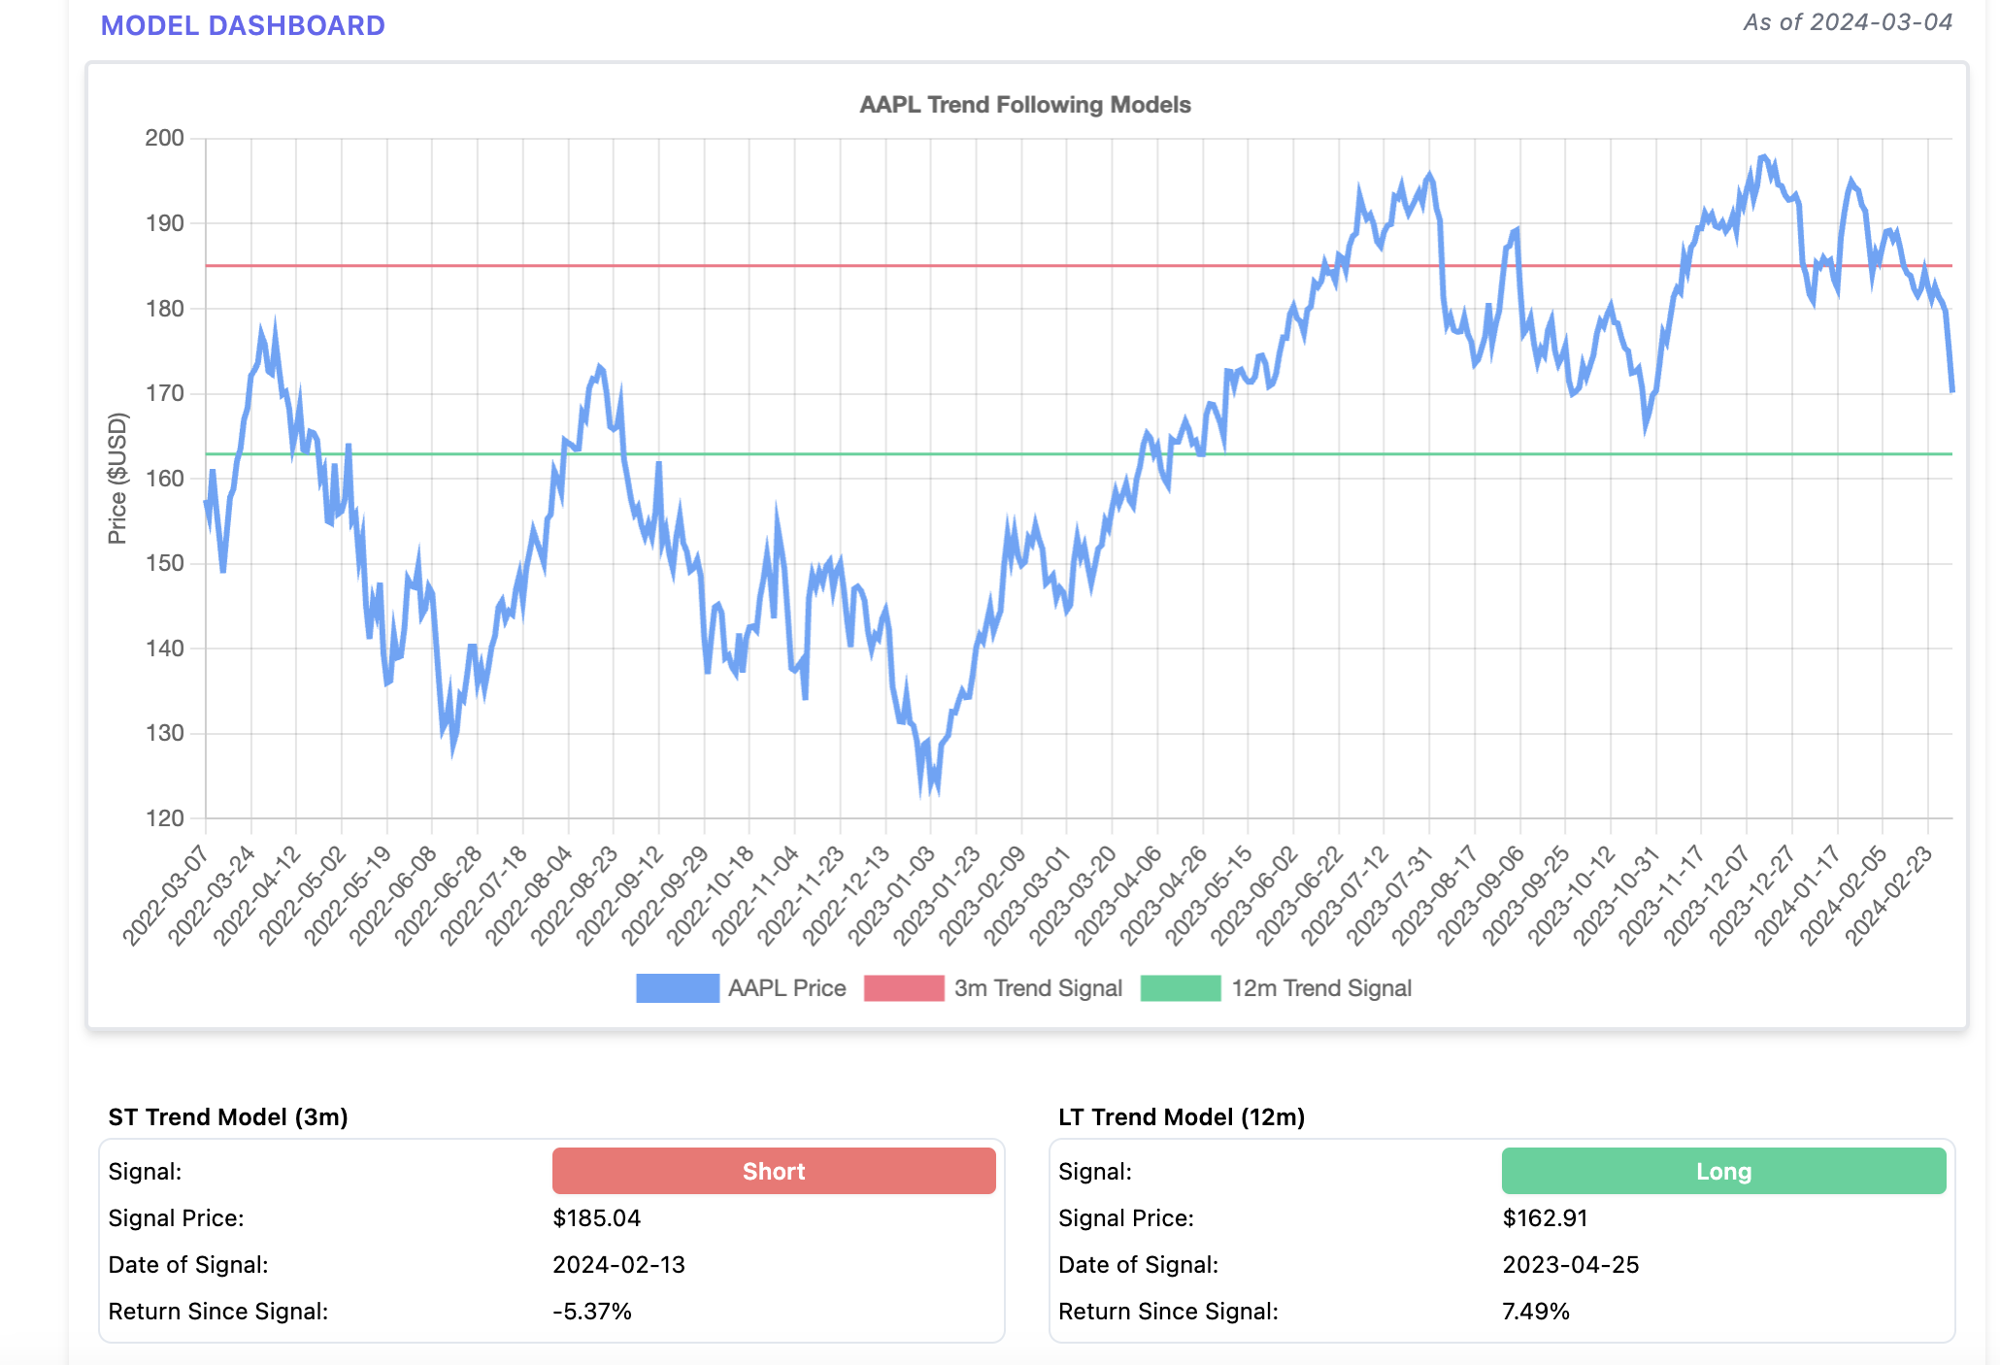Select the LT Trend Model (12m) heading
This screenshot has height=1365, width=2000.
pos(1182,1116)
